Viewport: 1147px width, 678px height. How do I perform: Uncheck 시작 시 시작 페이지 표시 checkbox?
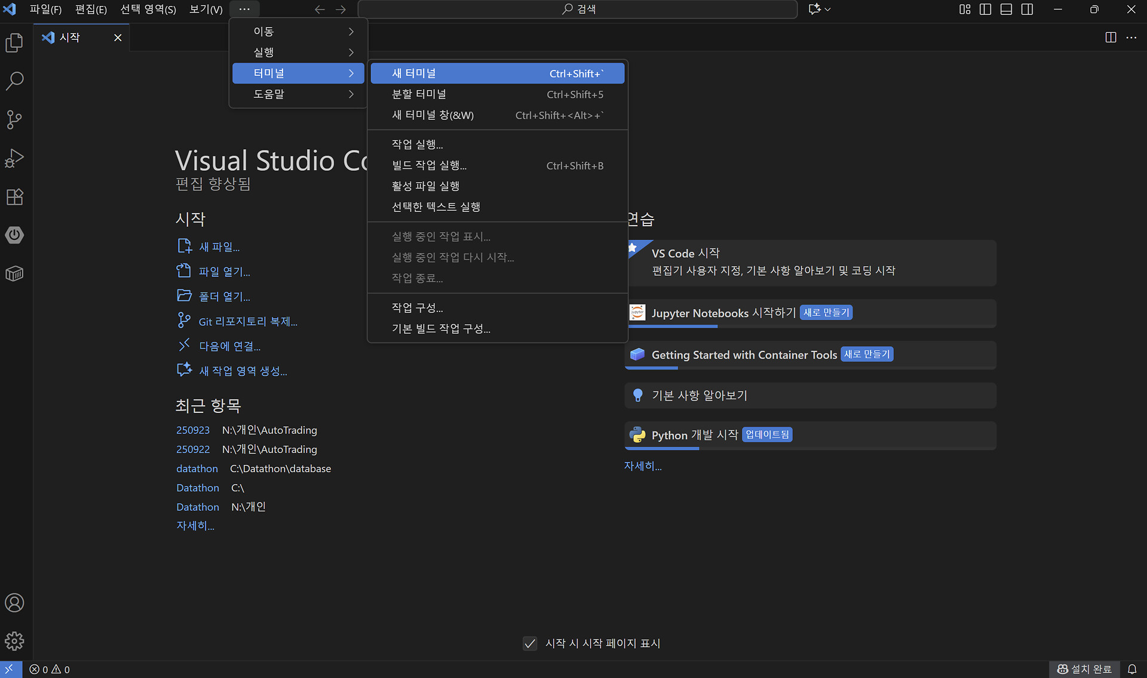click(530, 643)
